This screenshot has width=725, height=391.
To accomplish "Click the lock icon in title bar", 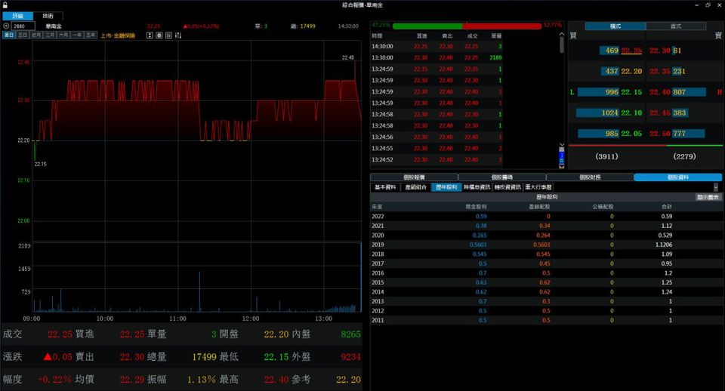I will 5,5.
